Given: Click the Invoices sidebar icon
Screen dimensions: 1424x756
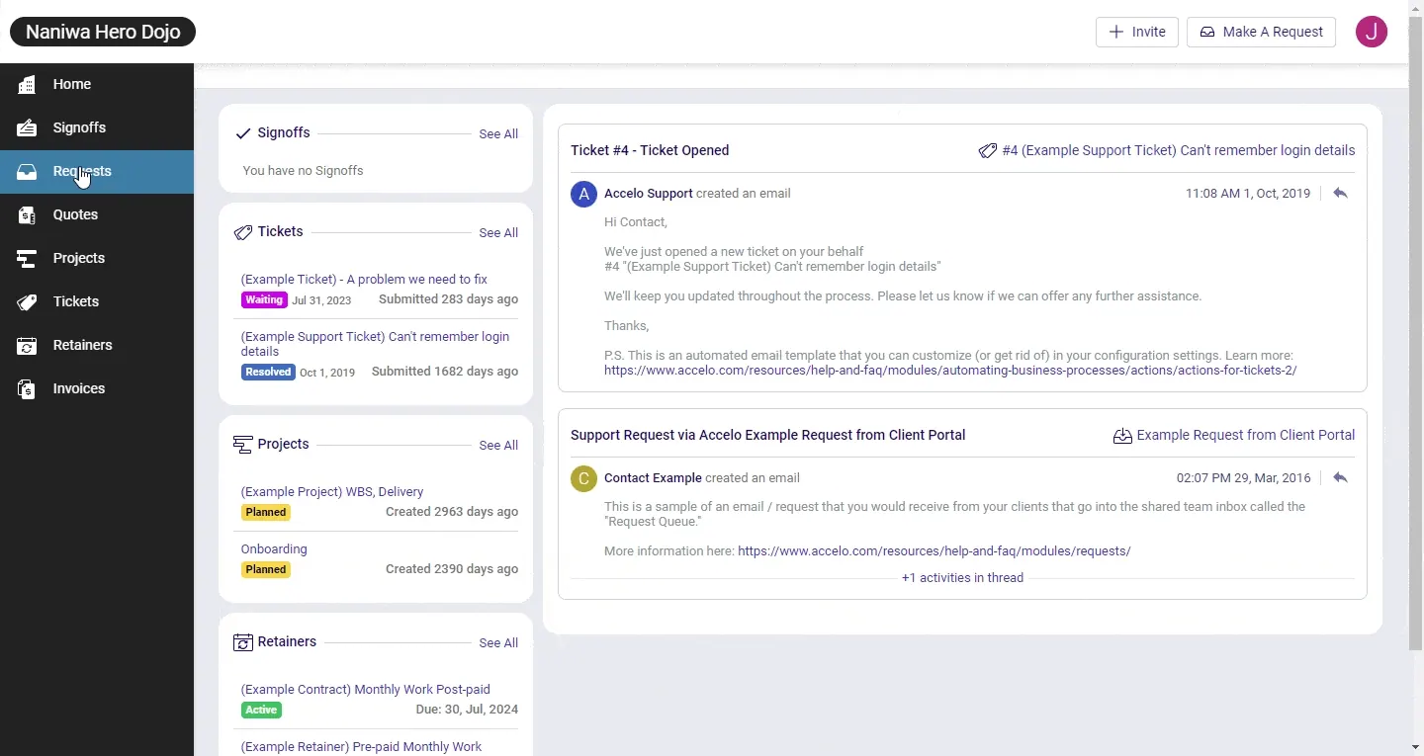Looking at the screenshot, I should [x=27, y=389].
